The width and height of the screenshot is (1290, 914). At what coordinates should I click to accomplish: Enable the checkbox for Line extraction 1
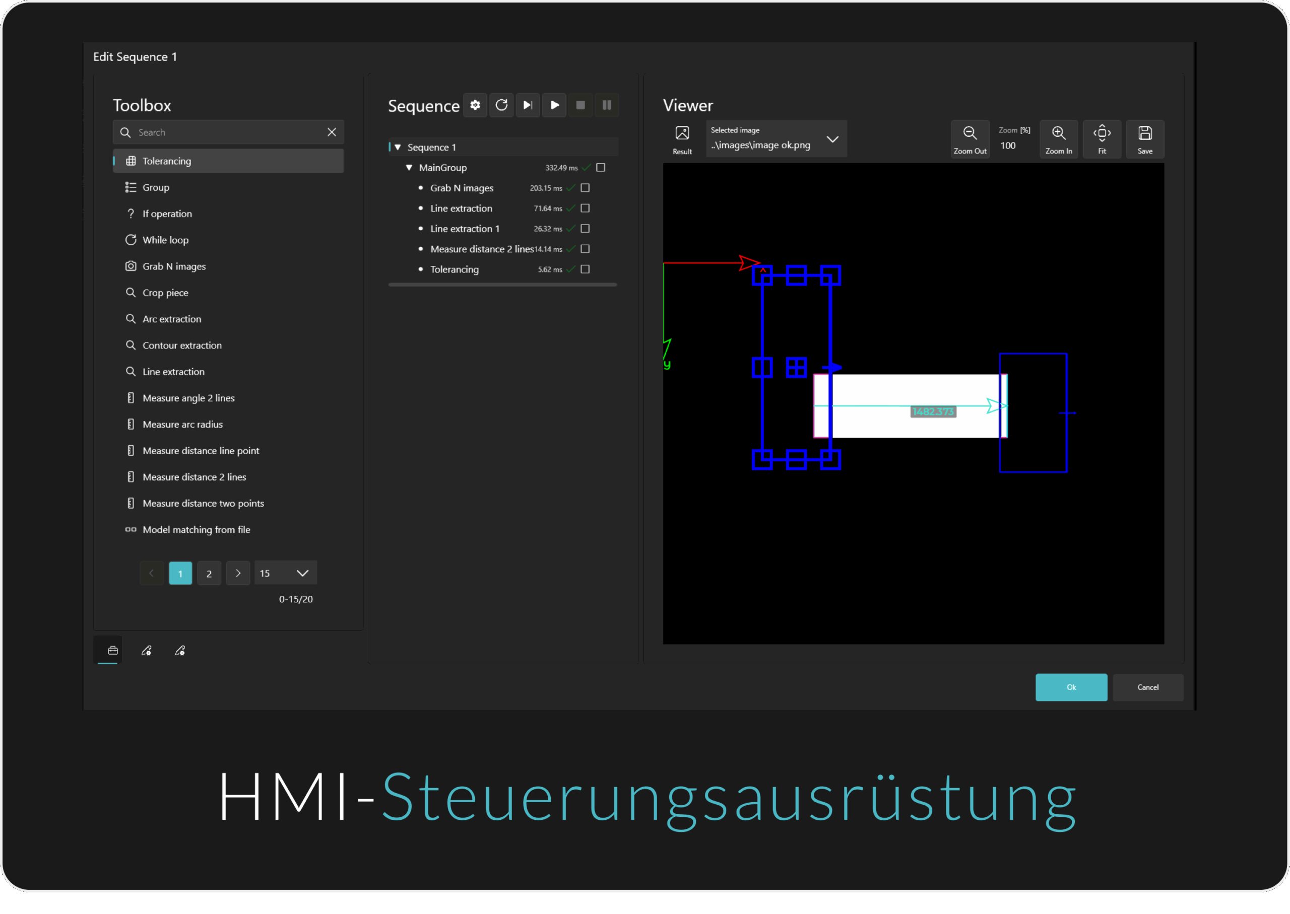[x=585, y=229]
